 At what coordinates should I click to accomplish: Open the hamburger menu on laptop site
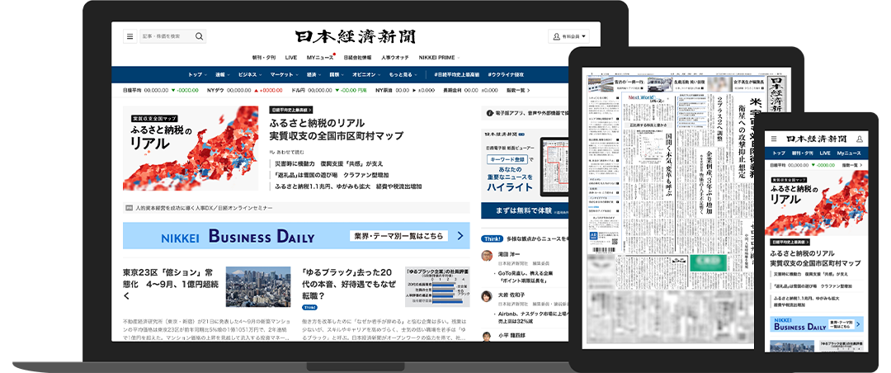[x=130, y=36]
